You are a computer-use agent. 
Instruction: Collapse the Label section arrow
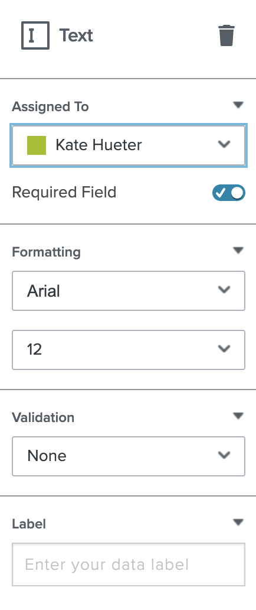tap(238, 522)
